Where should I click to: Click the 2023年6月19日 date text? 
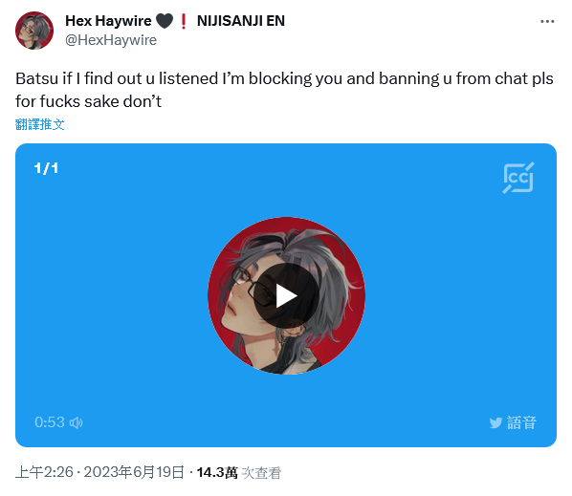pyautogui.click(x=134, y=472)
